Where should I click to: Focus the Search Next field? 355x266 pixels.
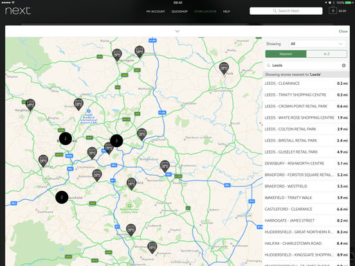(286, 11)
